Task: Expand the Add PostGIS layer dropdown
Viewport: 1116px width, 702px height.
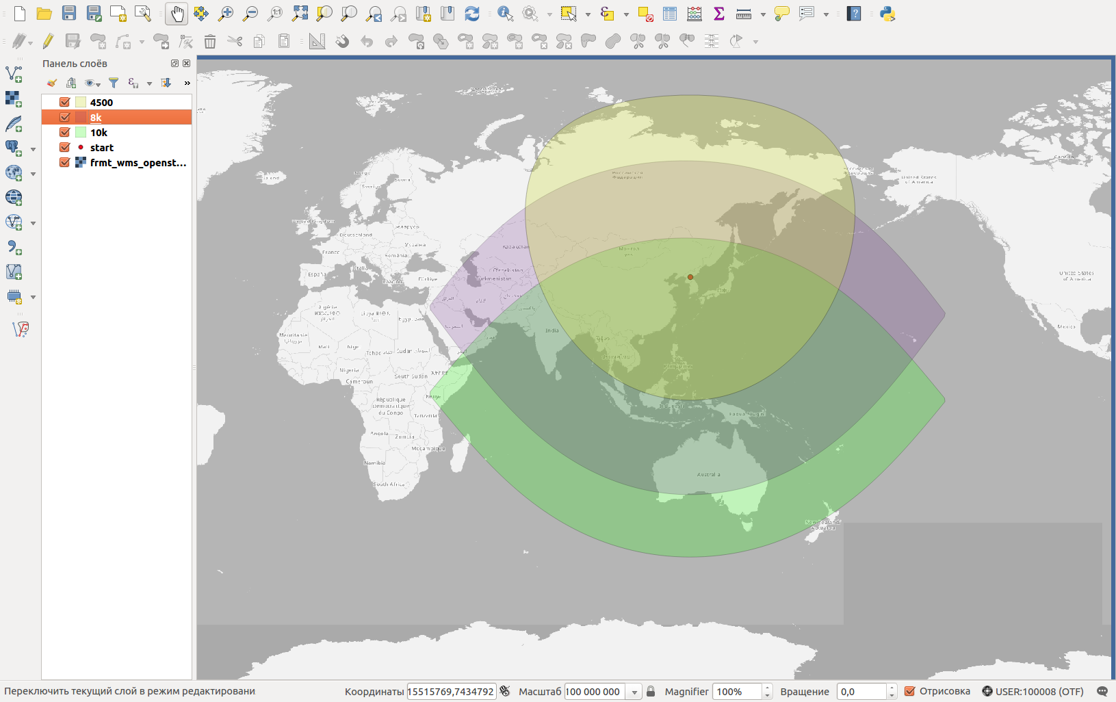Action: [33, 149]
